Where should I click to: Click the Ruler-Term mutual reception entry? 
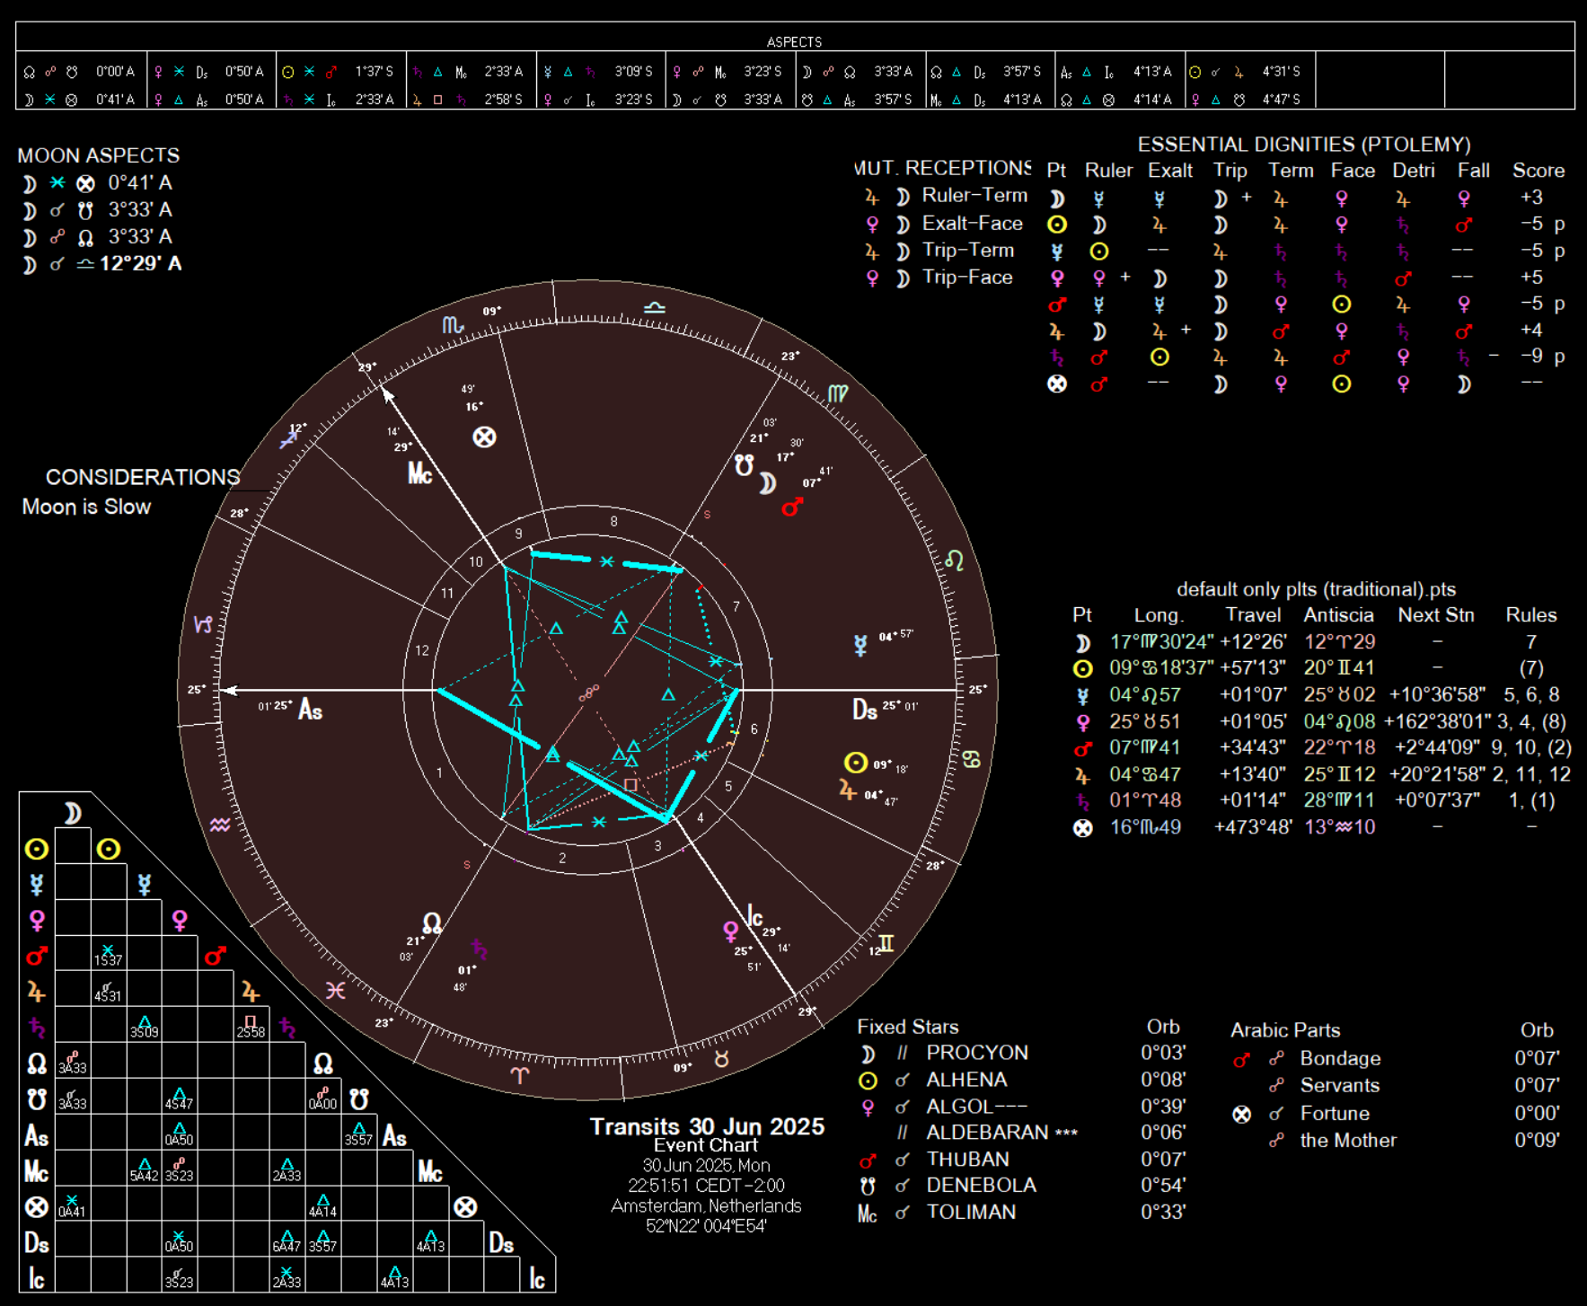tap(974, 196)
